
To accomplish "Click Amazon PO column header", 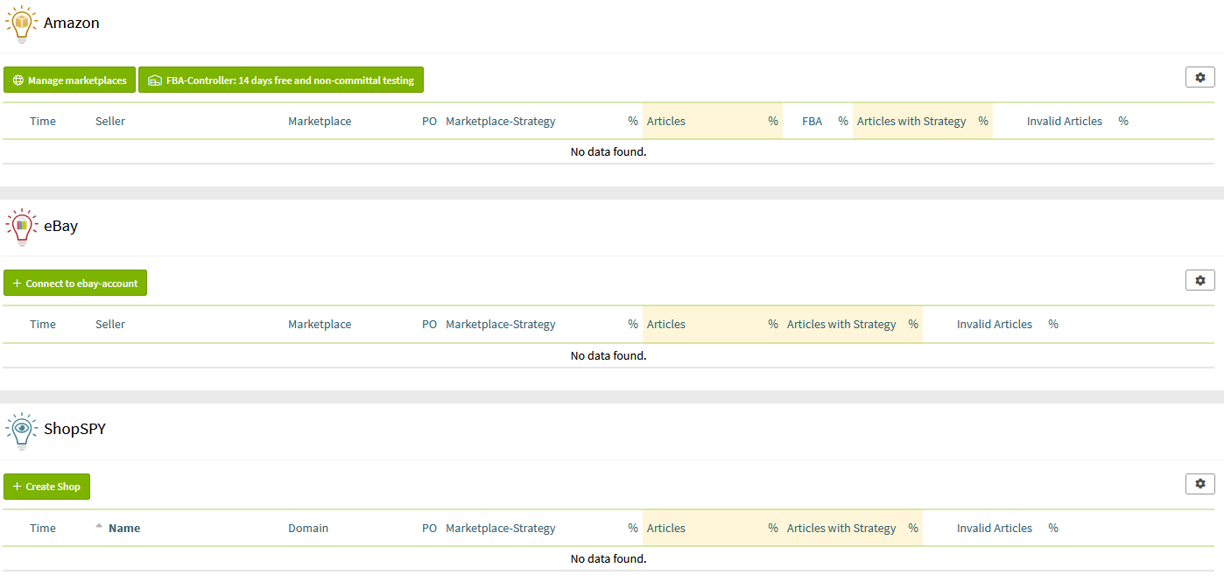I will click(x=429, y=121).
